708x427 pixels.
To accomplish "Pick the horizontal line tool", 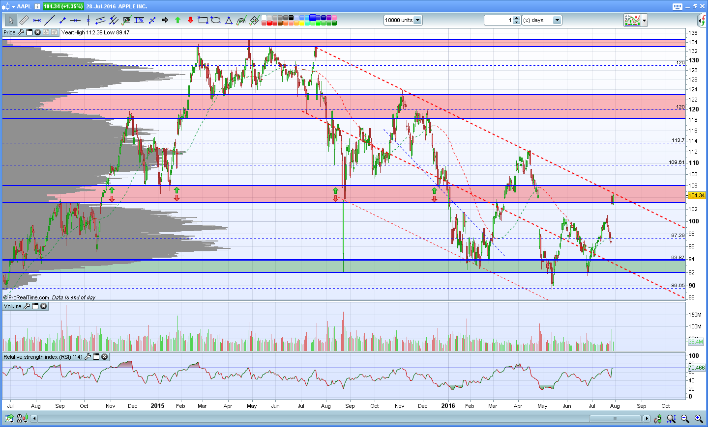I will 75,20.
